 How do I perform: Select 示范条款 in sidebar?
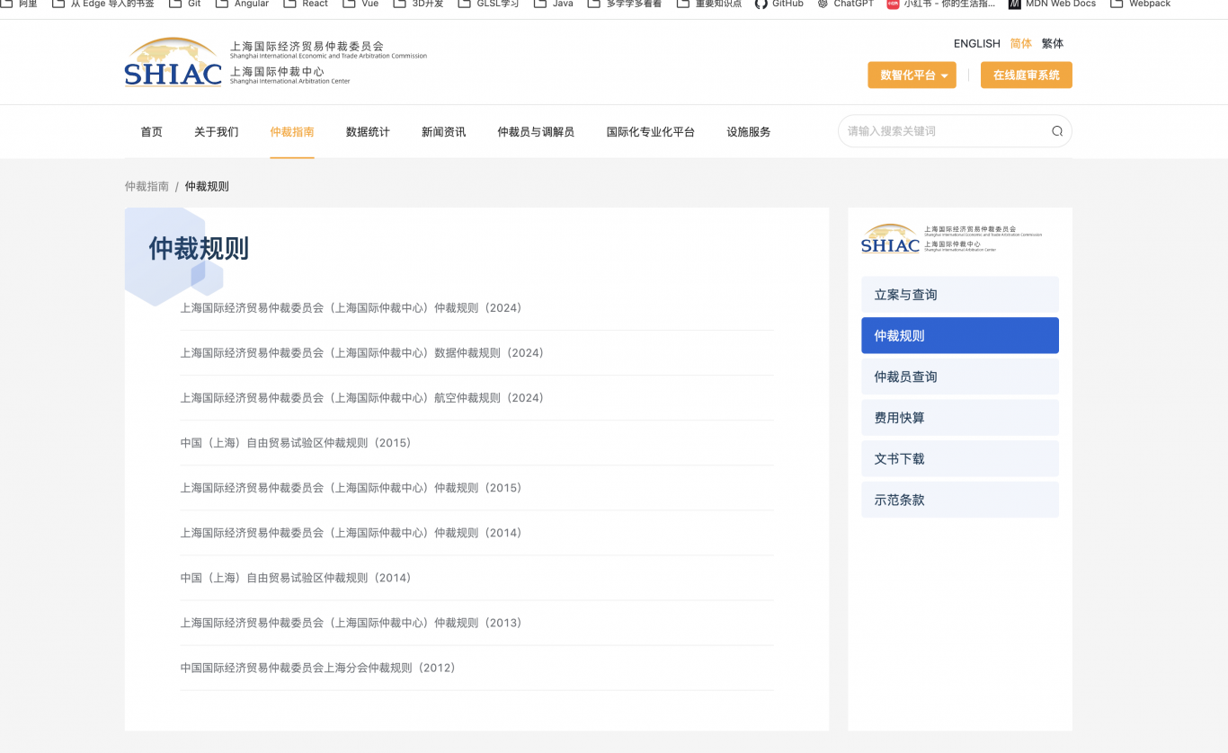coord(960,500)
